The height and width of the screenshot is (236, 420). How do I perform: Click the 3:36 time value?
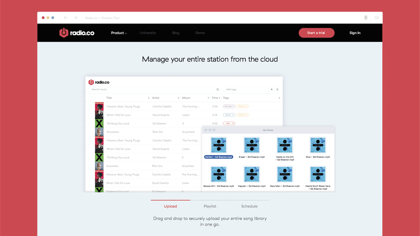[215, 106]
